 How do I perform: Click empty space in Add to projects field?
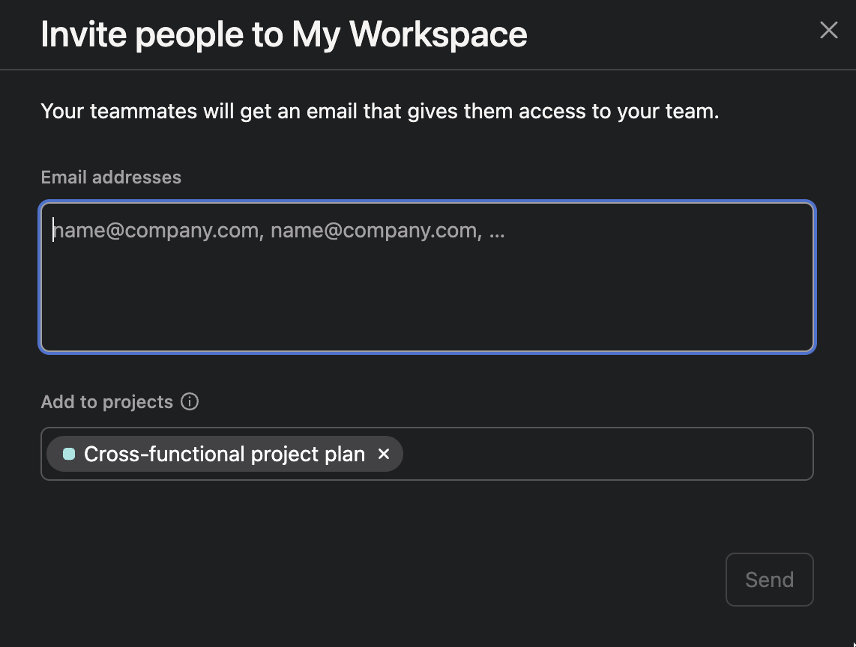click(x=600, y=454)
